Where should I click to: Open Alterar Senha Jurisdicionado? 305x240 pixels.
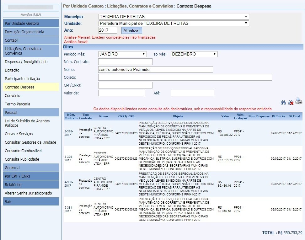click(x=28, y=193)
